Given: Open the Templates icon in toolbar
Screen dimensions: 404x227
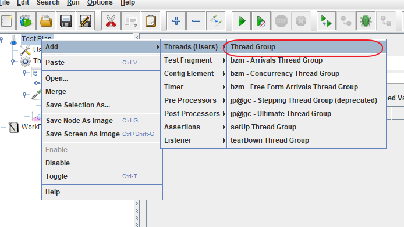Looking at the screenshot, I should tap(26, 21).
